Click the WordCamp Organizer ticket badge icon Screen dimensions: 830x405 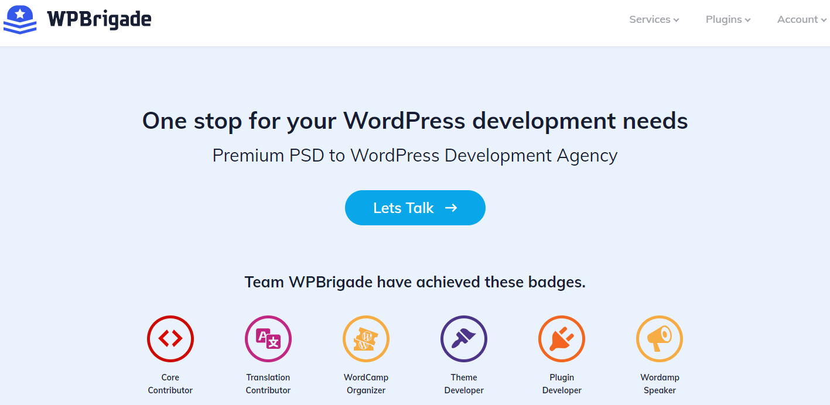366,338
